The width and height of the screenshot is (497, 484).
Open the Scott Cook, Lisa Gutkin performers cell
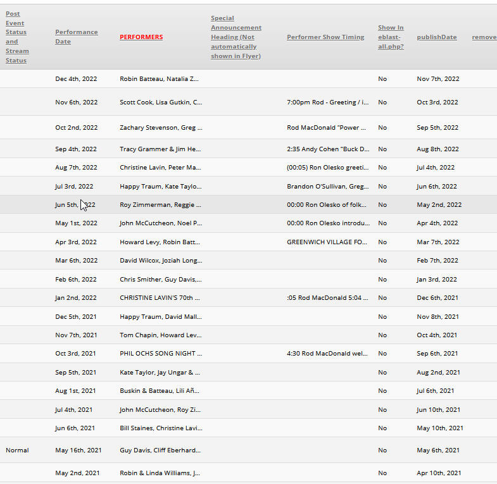161,102
